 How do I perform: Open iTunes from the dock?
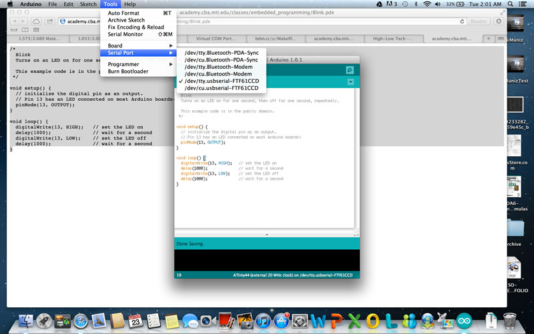pyautogui.click(x=262, y=321)
